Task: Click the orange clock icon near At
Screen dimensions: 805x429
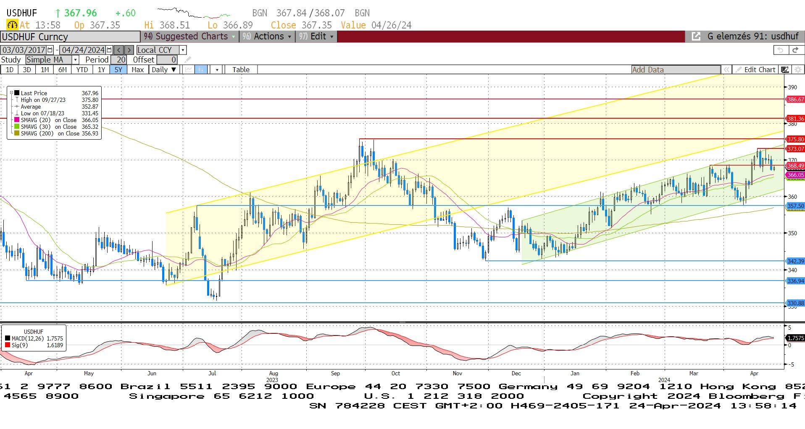Action: pyautogui.click(x=12, y=25)
